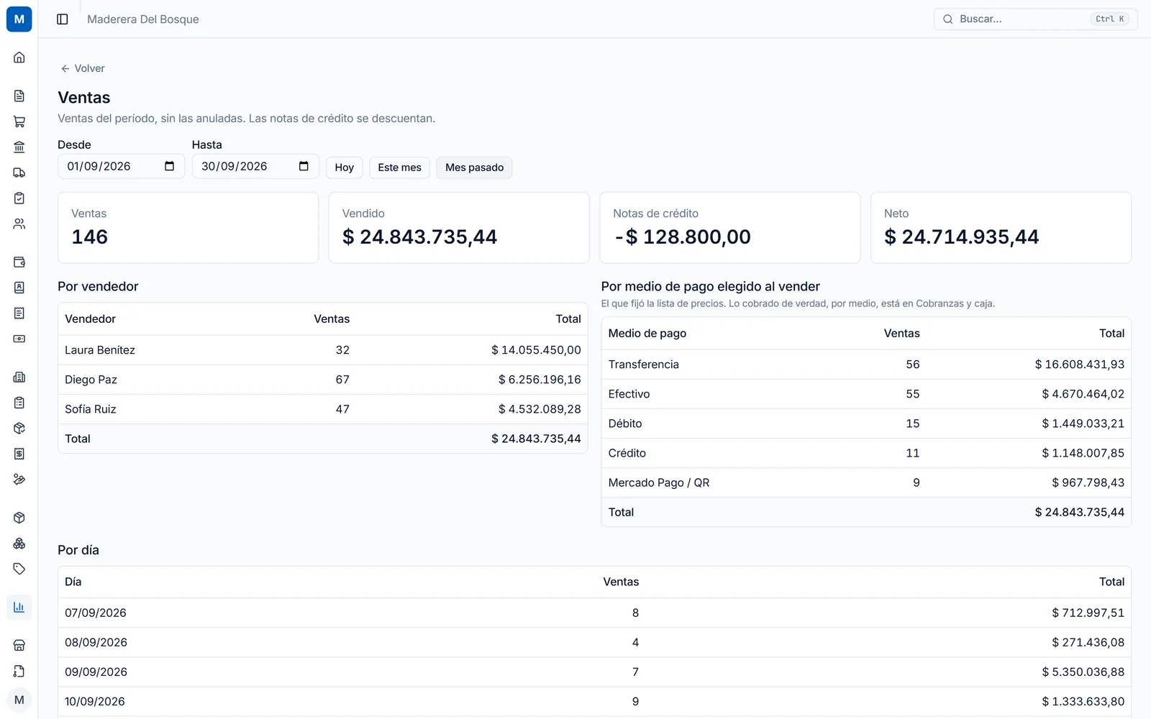
Task: Open the dollar receipt icon in sidebar
Action: pyautogui.click(x=19, y=454)
